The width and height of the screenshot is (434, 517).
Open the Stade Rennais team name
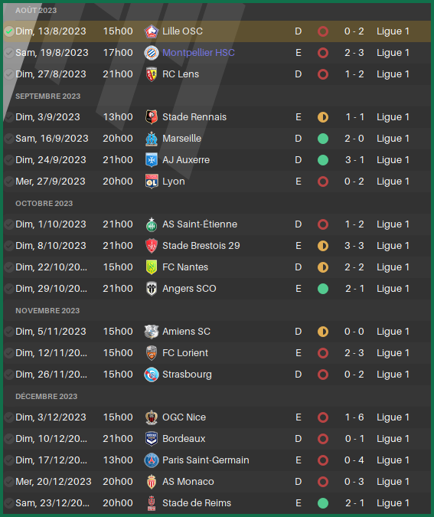194,117
